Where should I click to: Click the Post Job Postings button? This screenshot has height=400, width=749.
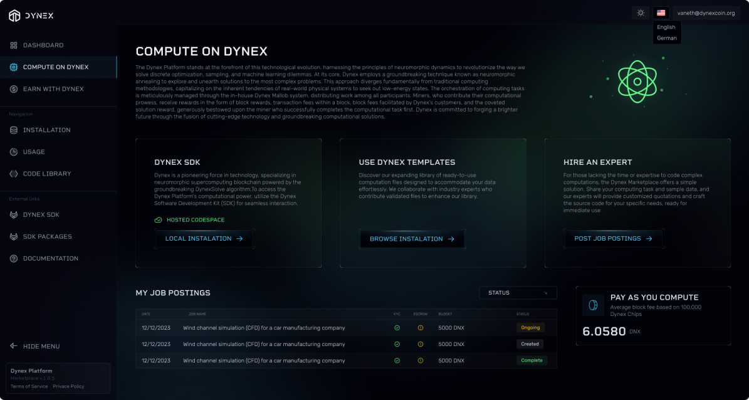click(614, 238)
